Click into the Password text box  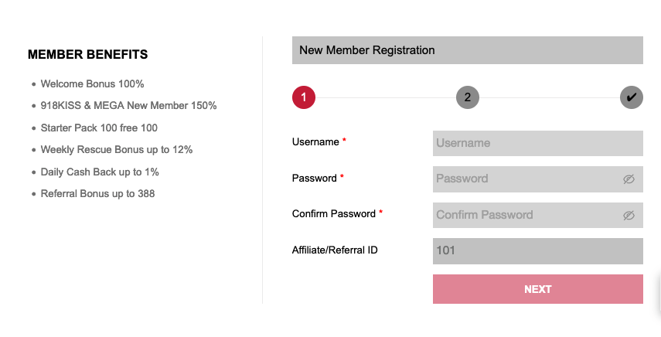pos(526,179)
